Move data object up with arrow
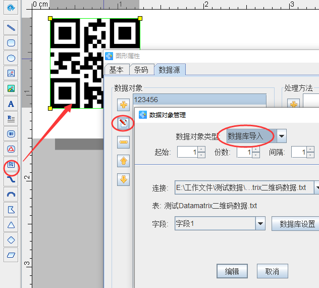The image size is (319, 288). click(124, 161)
